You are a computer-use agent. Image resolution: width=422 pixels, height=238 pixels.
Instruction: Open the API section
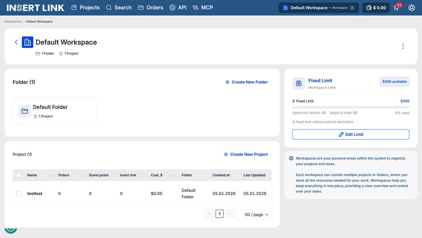pos(178,8)
